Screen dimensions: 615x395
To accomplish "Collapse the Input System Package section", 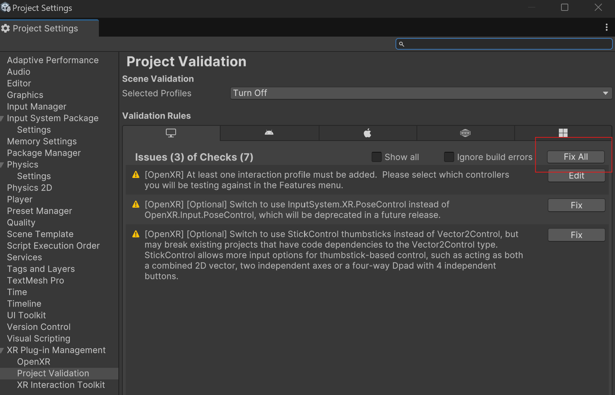I will point(3,118).
